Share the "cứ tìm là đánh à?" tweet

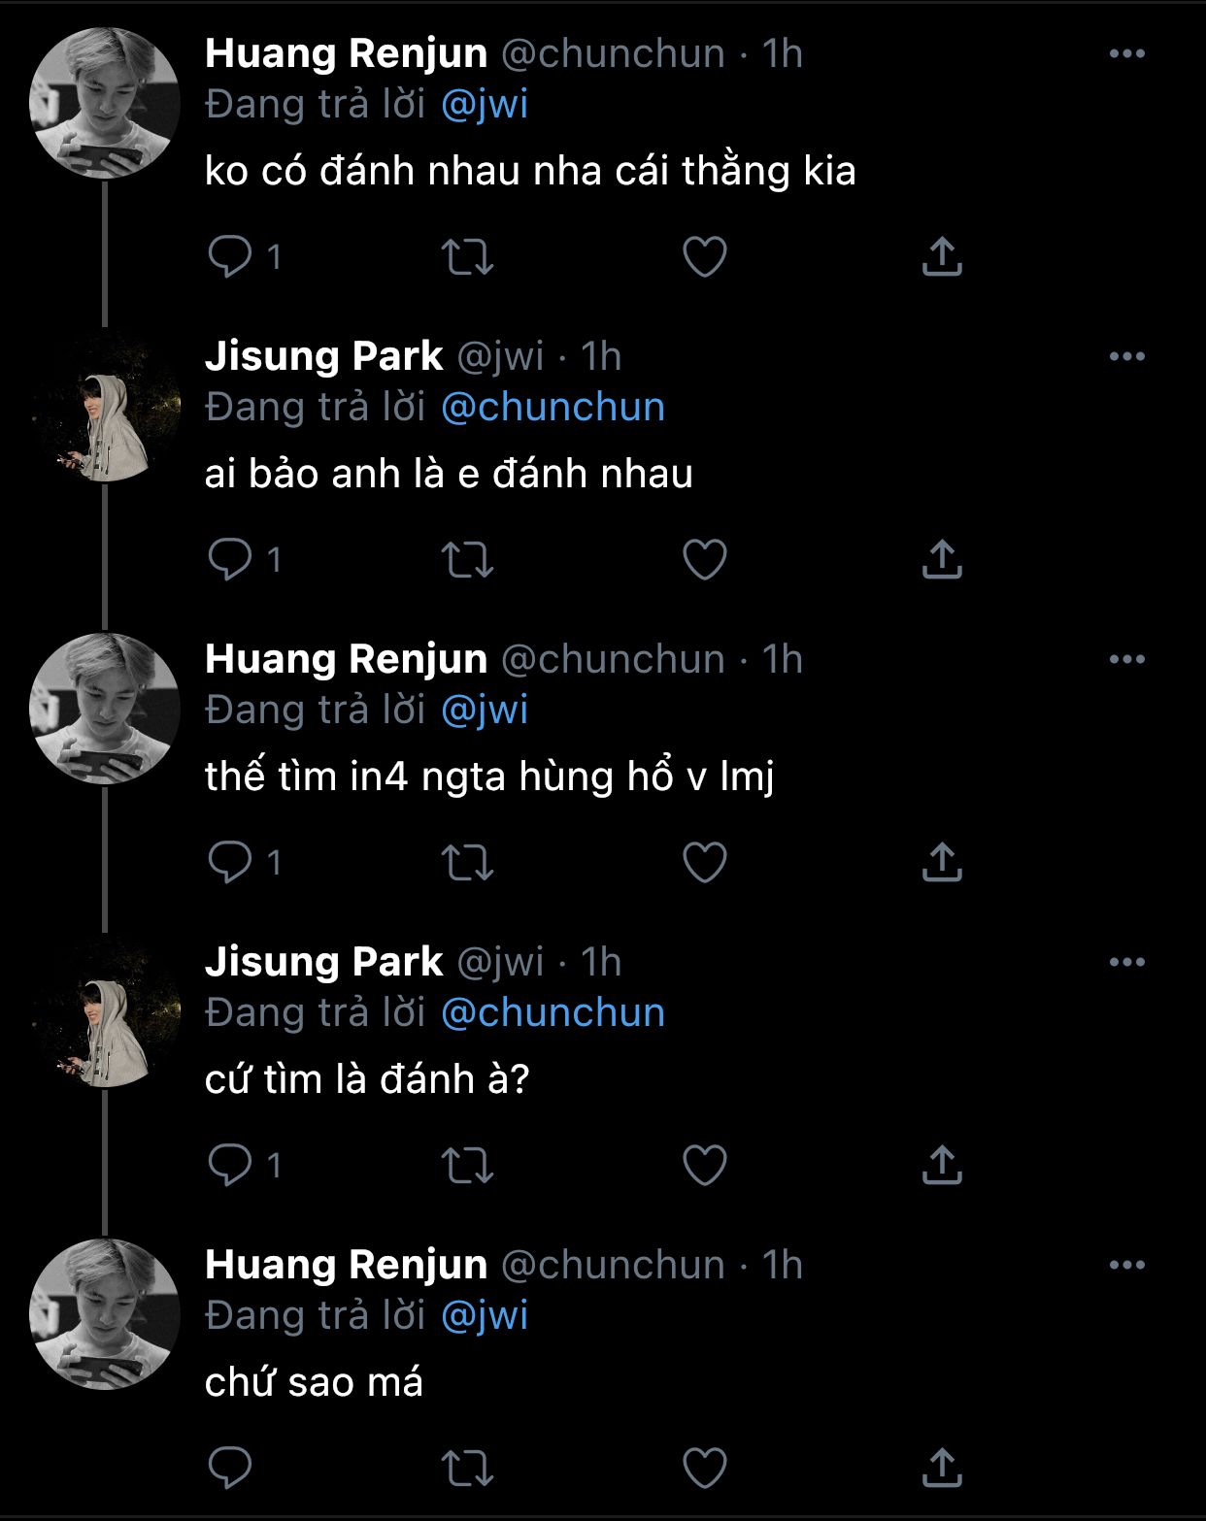point(941,1165)
